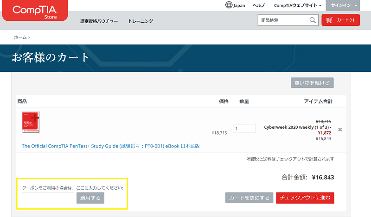Click the 商品 column header

click(22, 101)
